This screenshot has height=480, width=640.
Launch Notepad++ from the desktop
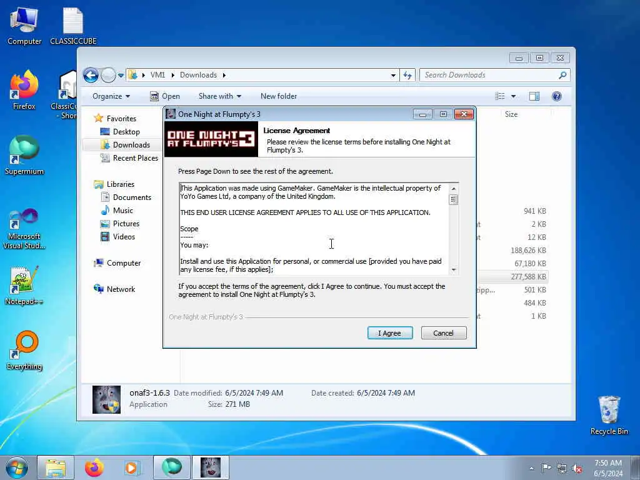[x=24, y=286]
